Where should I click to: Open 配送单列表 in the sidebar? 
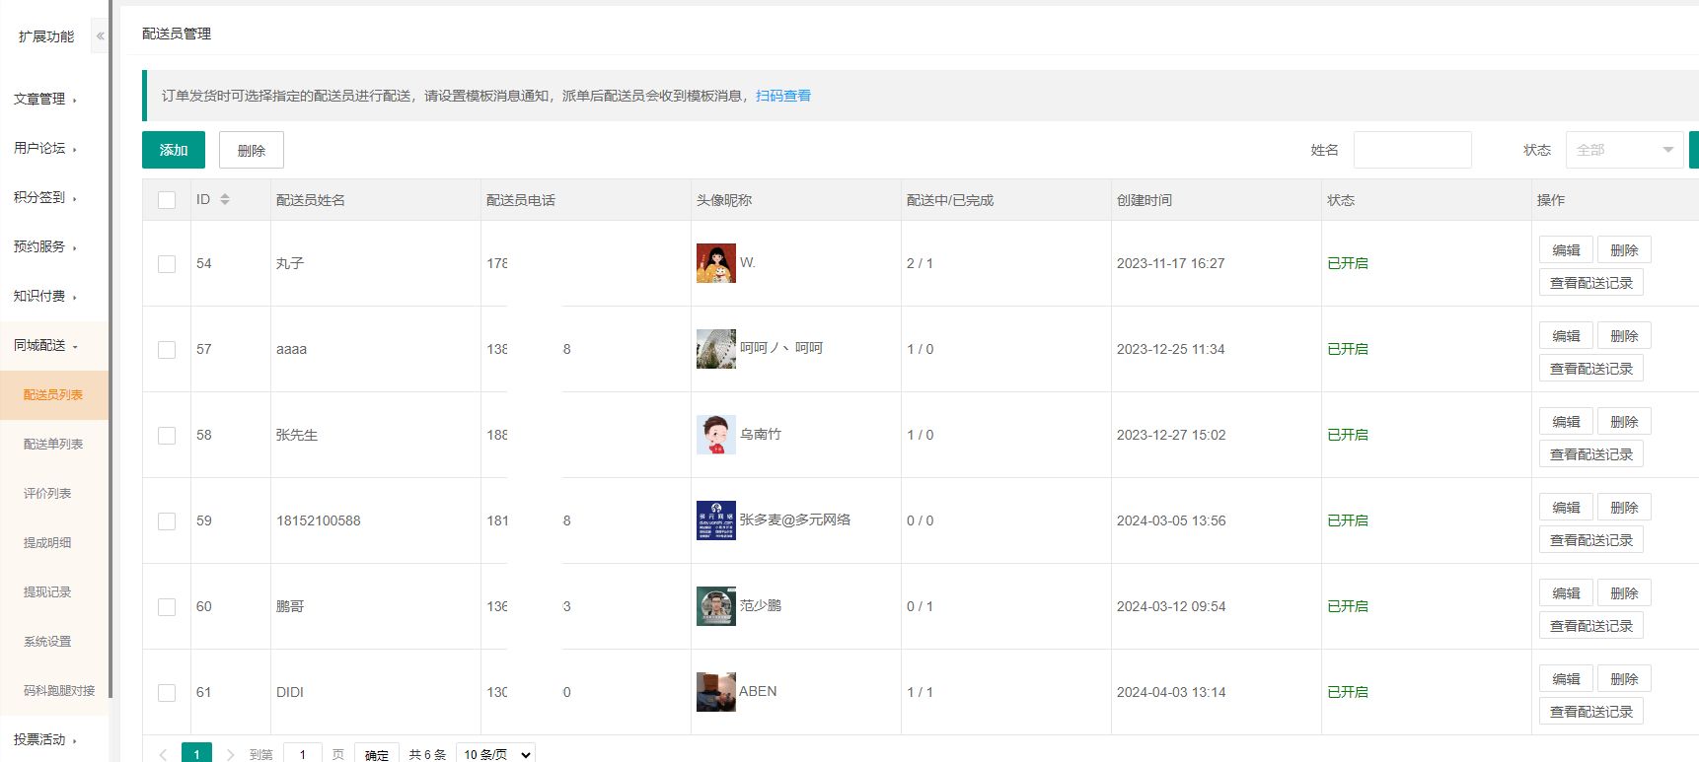pyautogui.click(x=53, y=444)
